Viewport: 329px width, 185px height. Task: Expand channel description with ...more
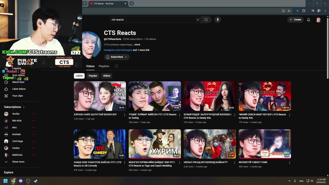(136, 45)
